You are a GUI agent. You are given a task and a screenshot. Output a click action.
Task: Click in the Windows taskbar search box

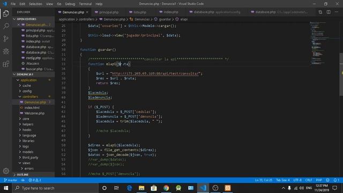(56, 188)
